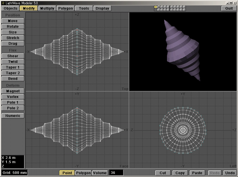Viewport: 238px width, 177px height.
Task: Activate the Vortex deform tool
Action: click(x=12, y=97)
